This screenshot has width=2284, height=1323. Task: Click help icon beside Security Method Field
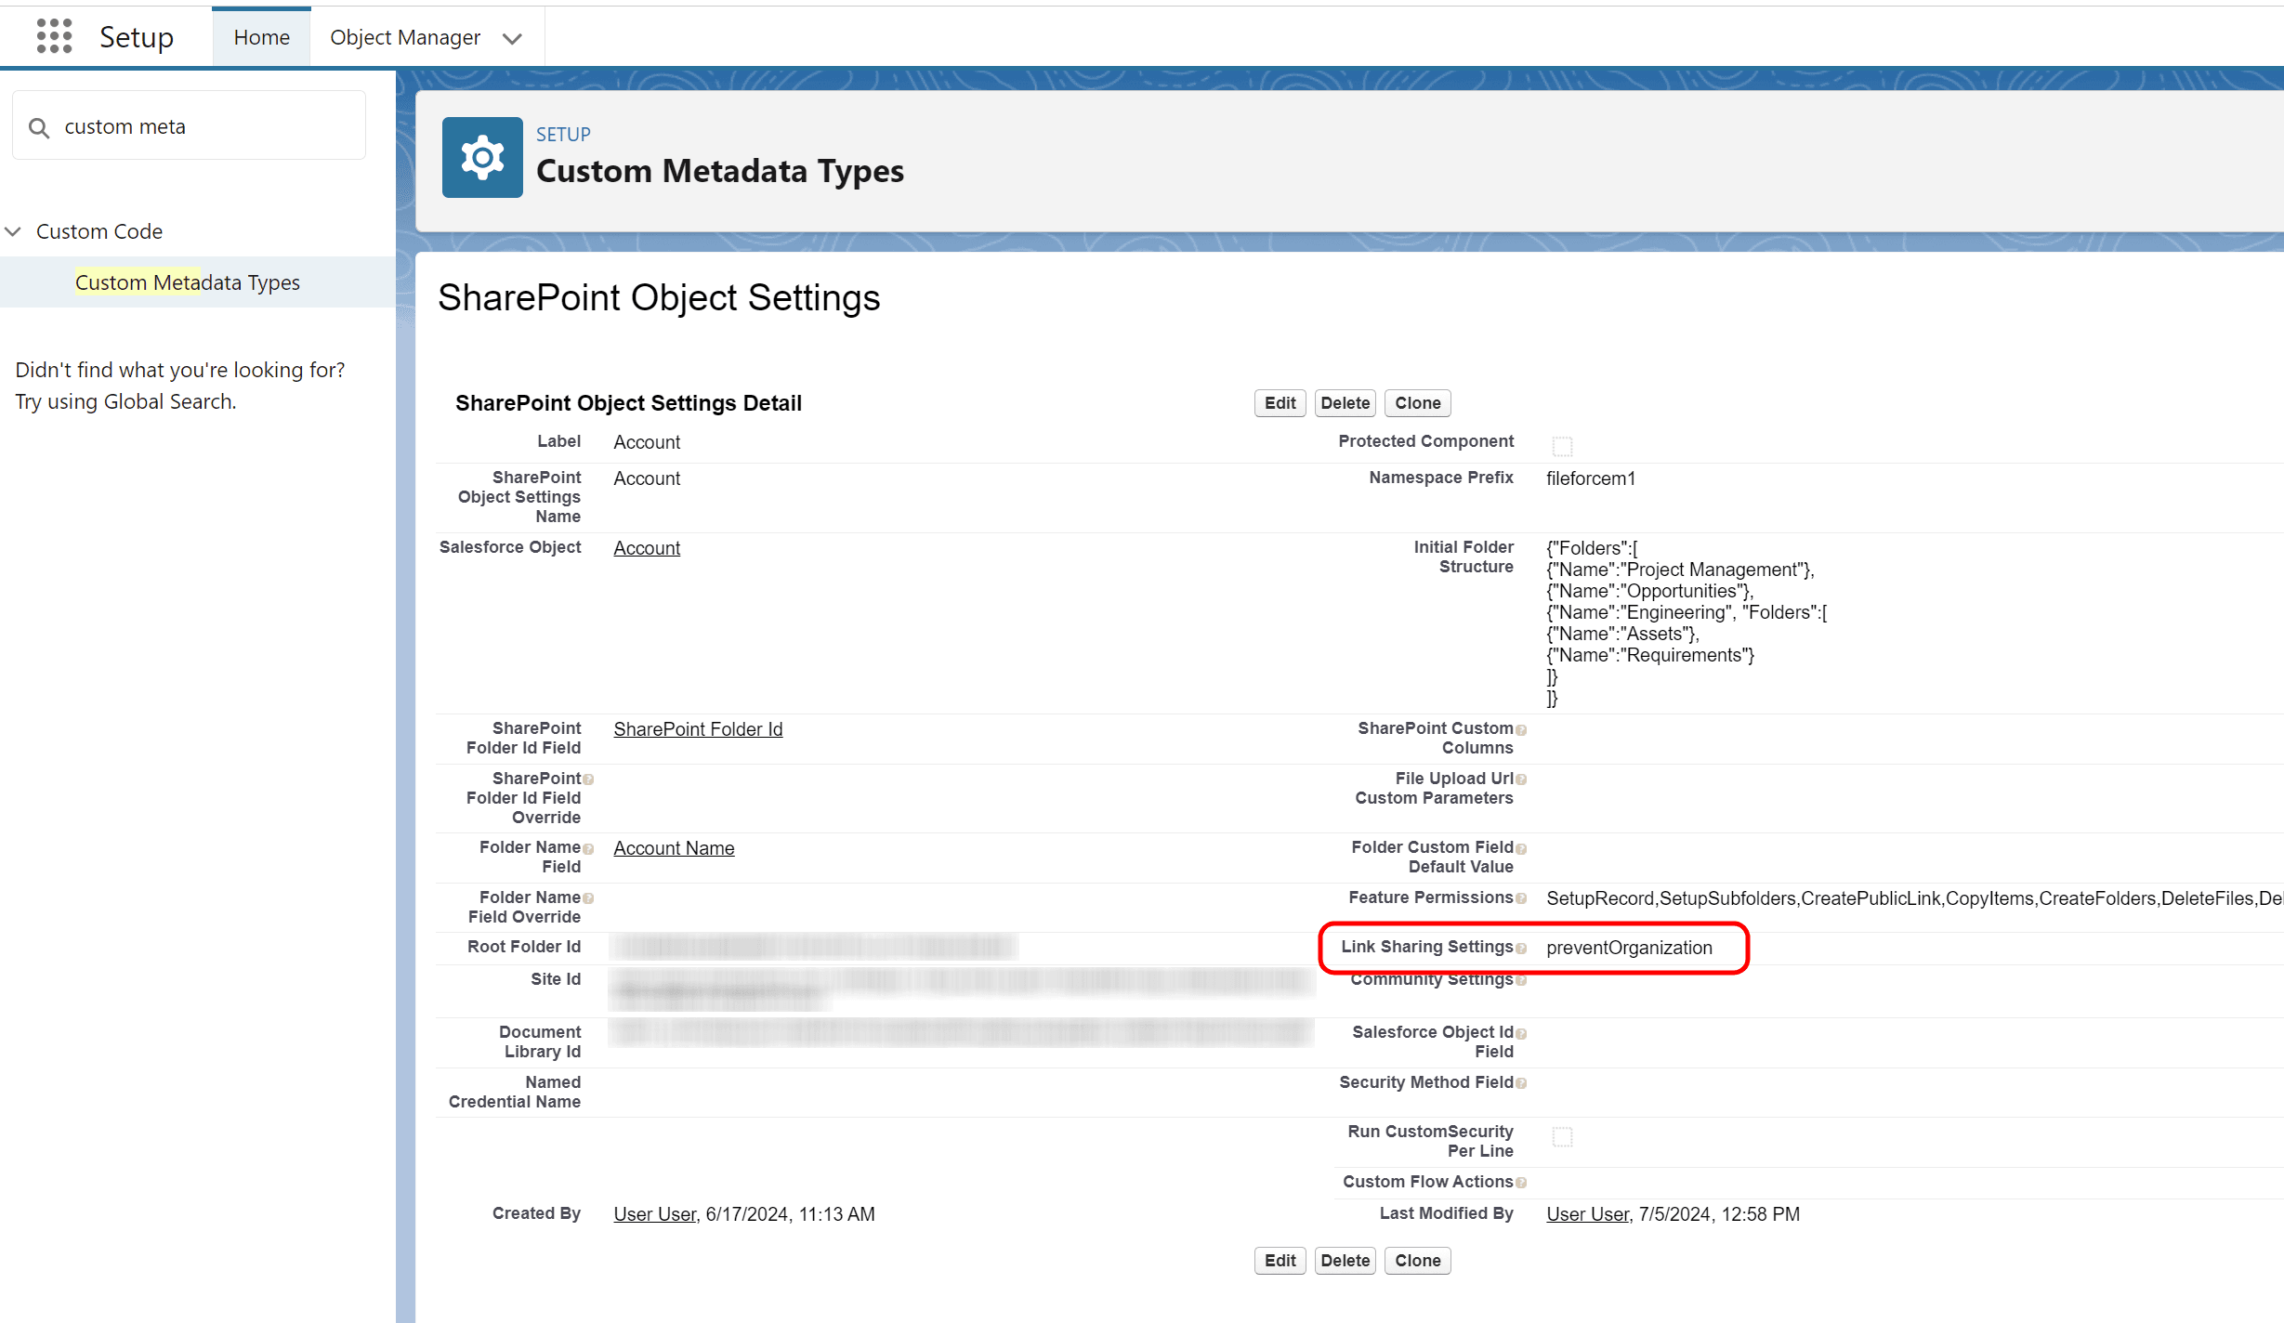coord(1523,1083)
